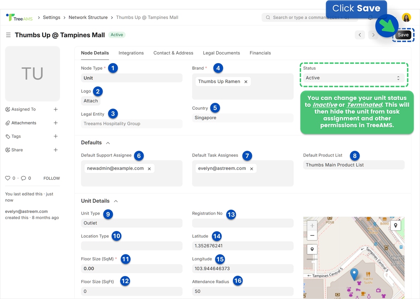Click the blue location pin on map
This screenshot has width=420, height=299.
click(x=354, y=274)
